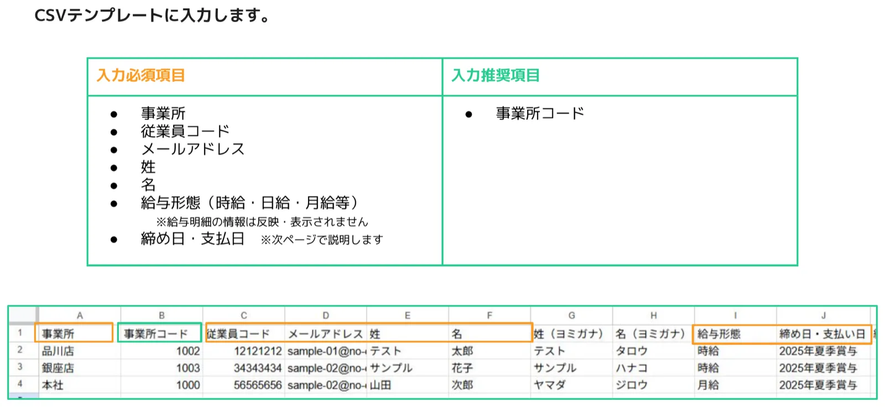This screenshot has height=407, width=885.
Task: Select the cell with code 1002
Action: 162,351
